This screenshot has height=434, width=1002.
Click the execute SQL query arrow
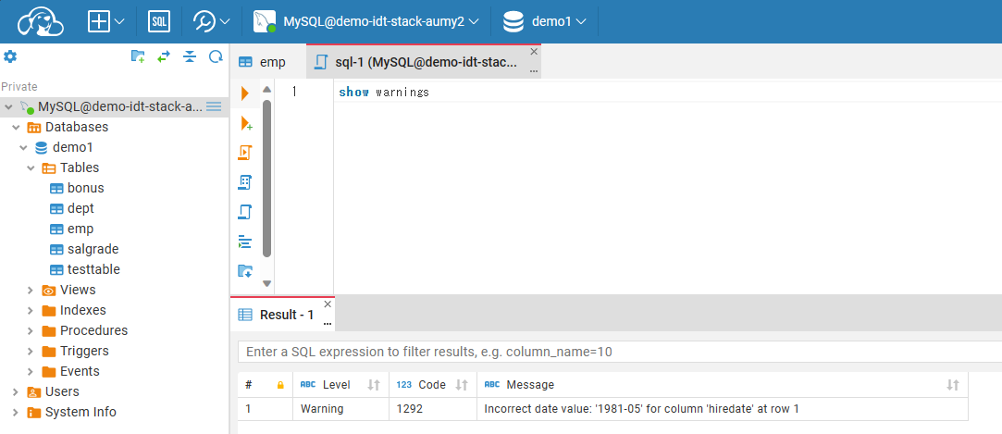pyautogui.click(x=245, y=93)
